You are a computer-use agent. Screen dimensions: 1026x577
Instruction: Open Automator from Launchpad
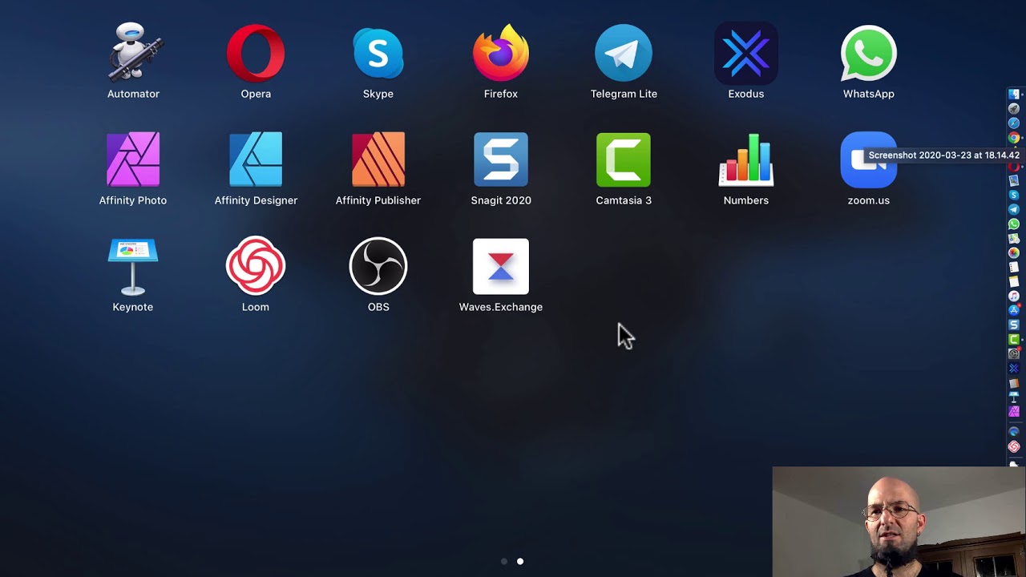pyautogui.click(x=133, y=53)
